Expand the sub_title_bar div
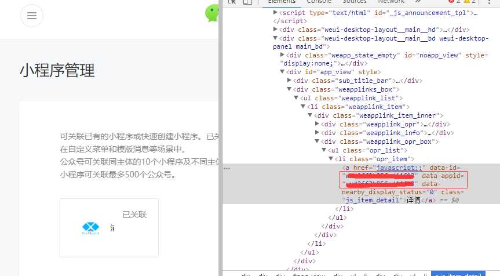Image resolution: width=500 pixels, height=276 pixels. [289, 80]
